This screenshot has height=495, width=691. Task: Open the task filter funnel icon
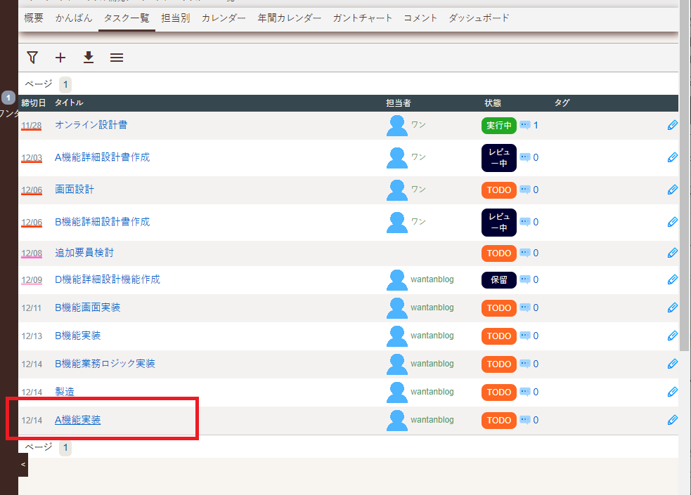32,57
